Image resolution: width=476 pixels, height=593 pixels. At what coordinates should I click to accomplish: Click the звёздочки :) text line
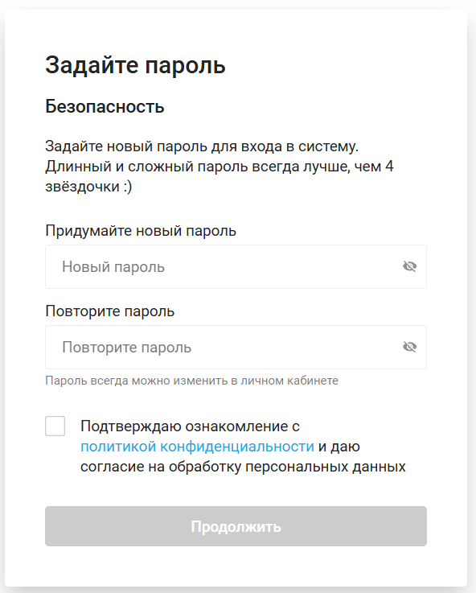88,187
